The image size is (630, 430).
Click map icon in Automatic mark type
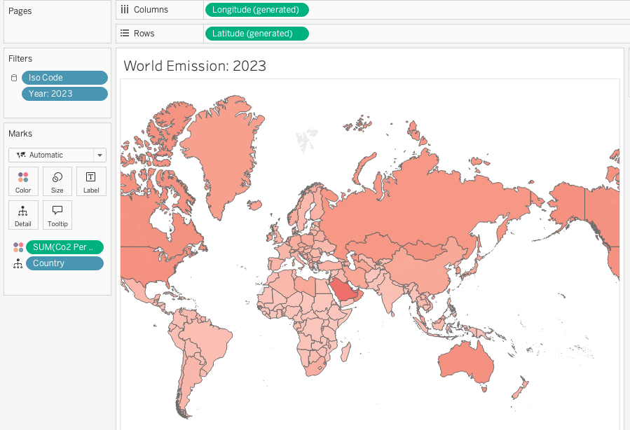coord(21,155)
